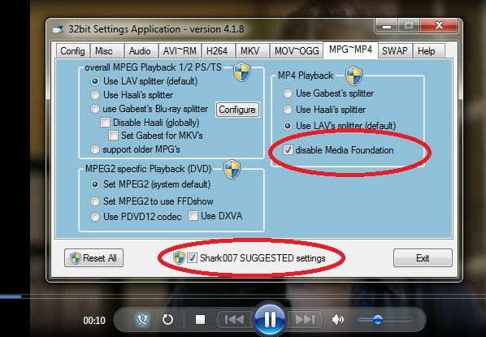The image size is (486, 337).
Task: Toggle repeat in the media player
Action: pyautogui.click(x=167, y=320)
